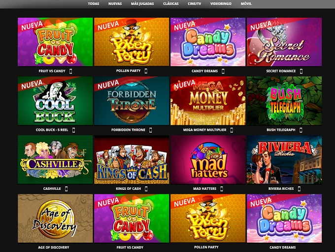The width and height of the screenshot is (335, 252).
Task: Select the CINE/TV tab
Action: pyautogui.click(x=195, y=3)
